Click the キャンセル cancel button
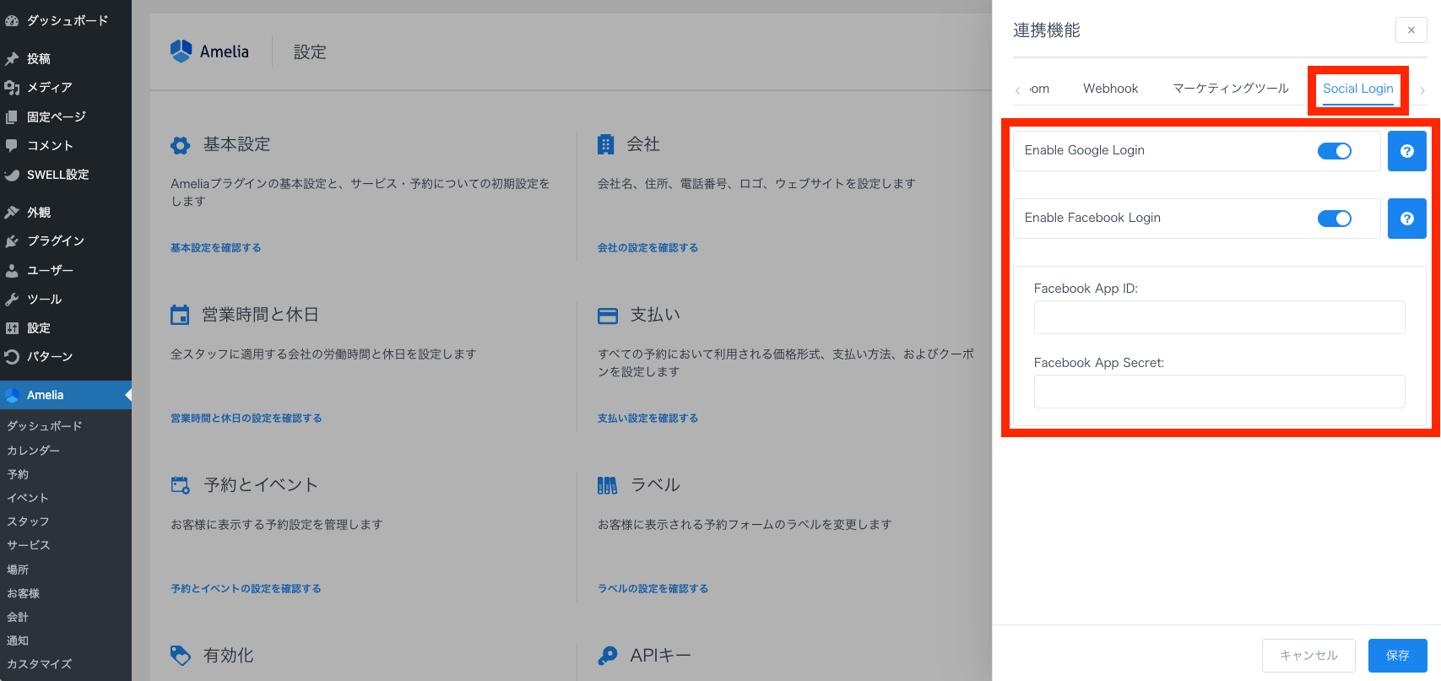The width and height of the screenshot is (1441, 681). (1308, 655)
